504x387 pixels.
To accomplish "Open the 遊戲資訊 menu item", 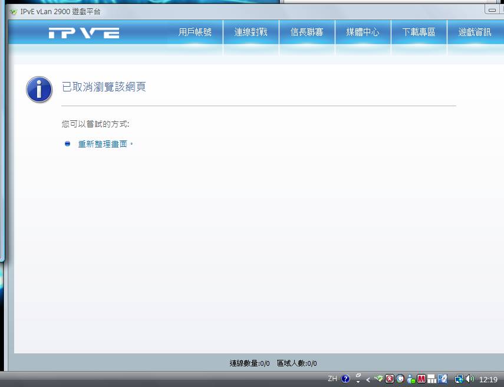I will tap(475, 32).
